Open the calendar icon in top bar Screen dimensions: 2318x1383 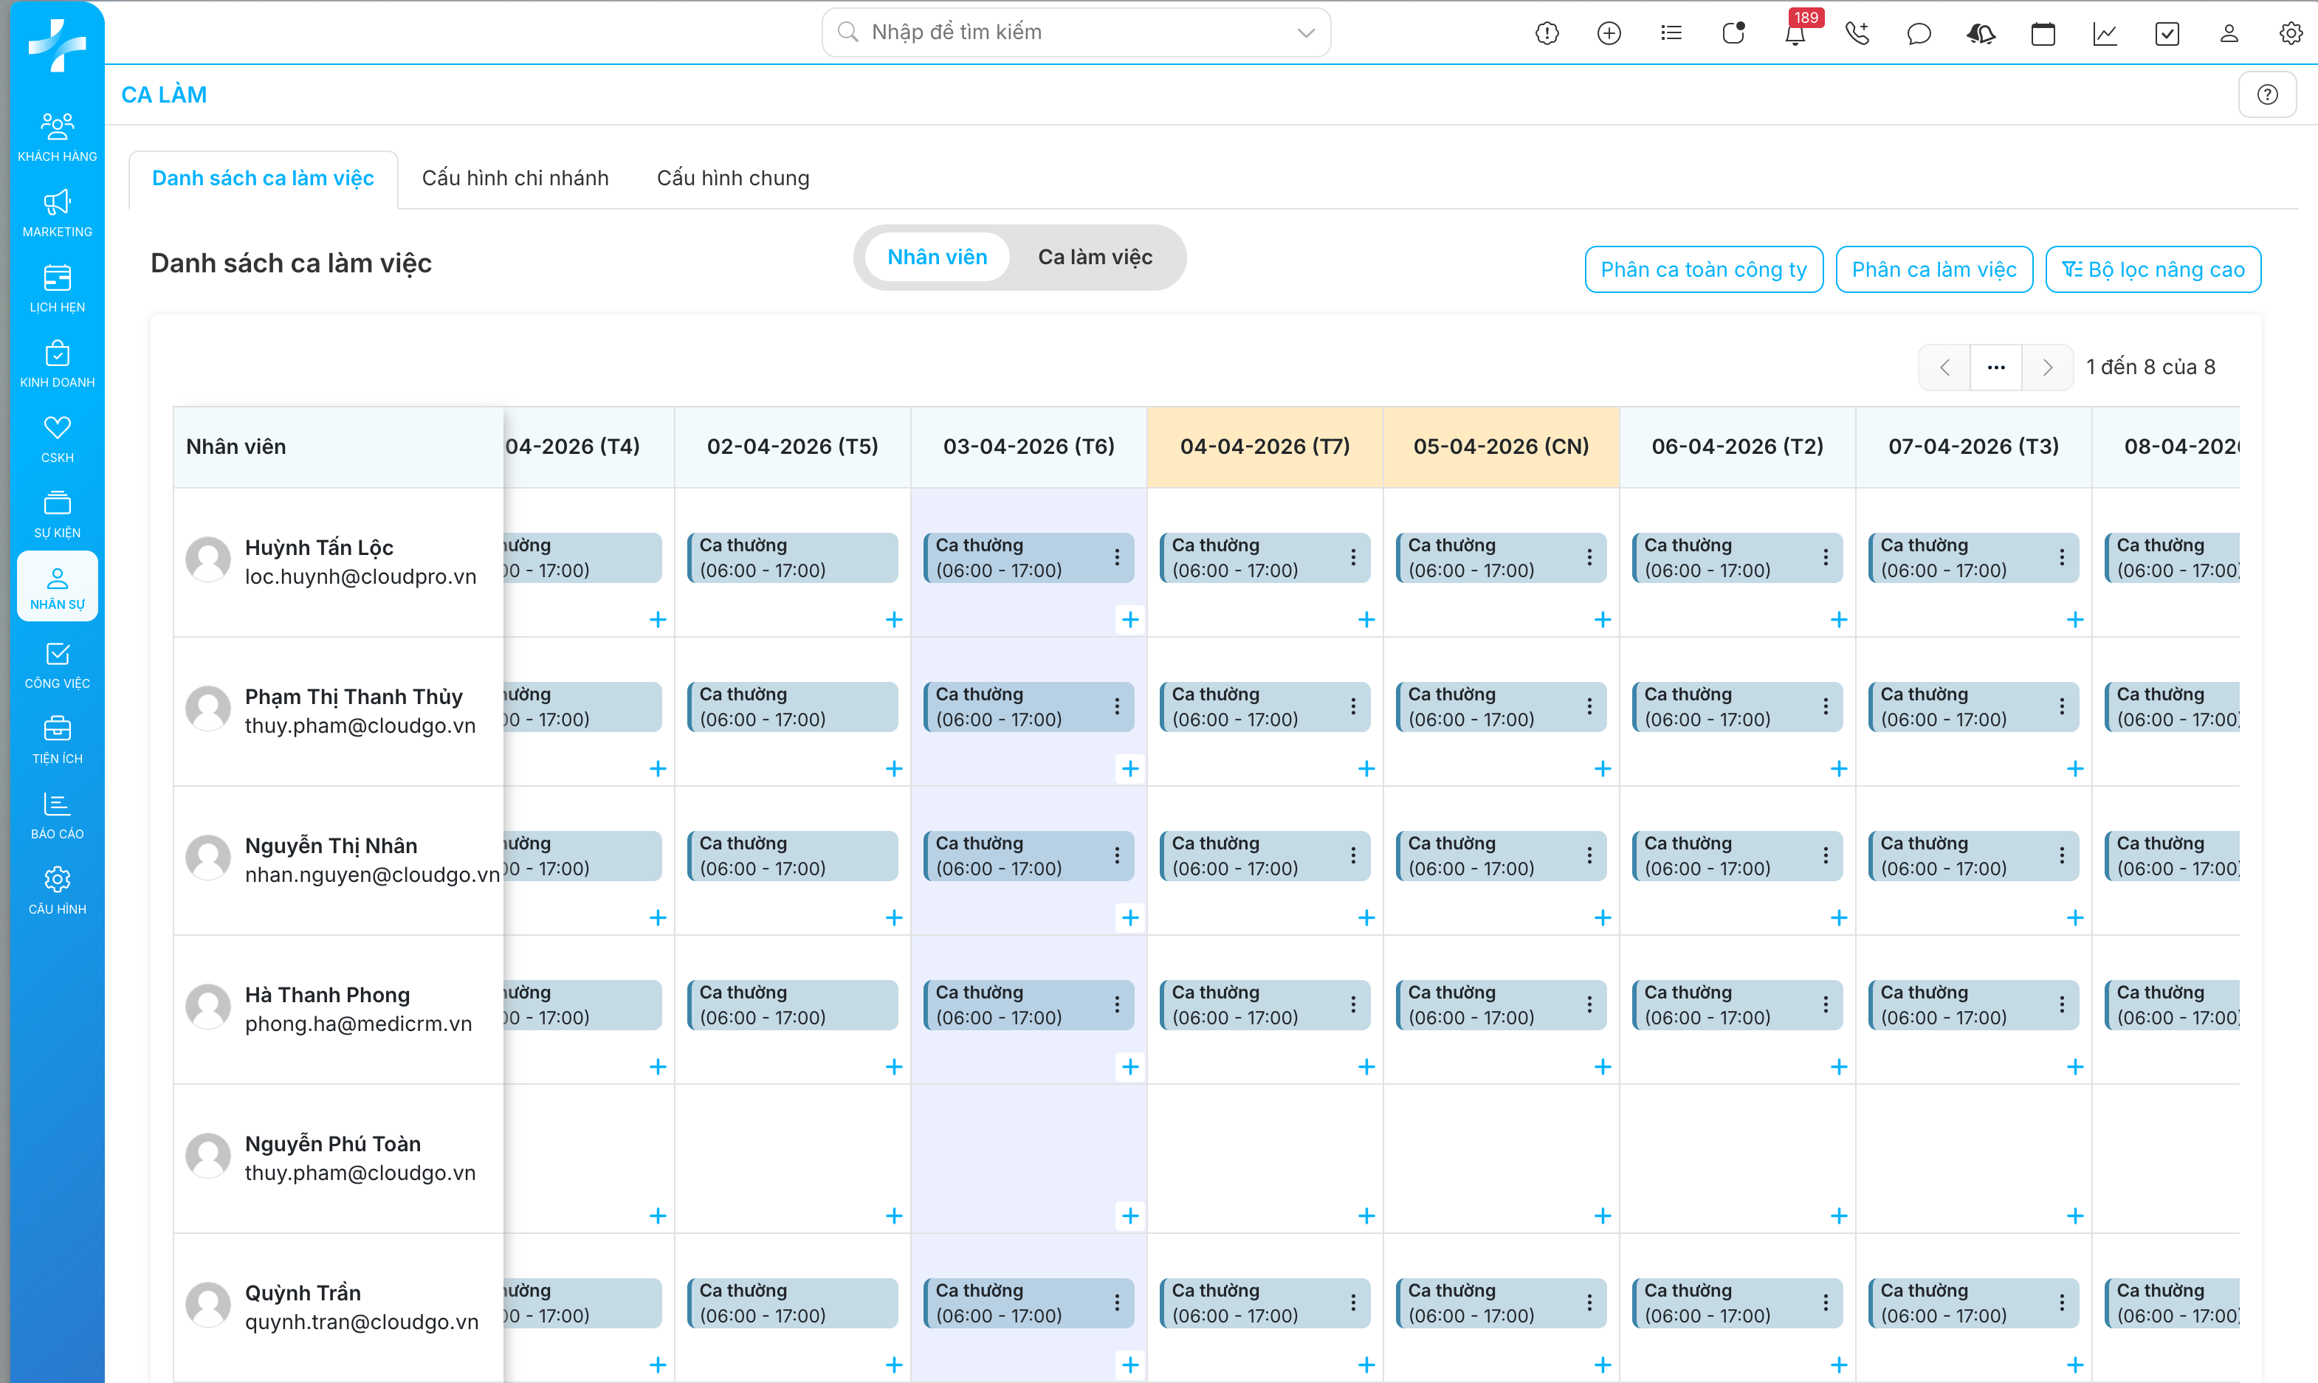click(2042, 35)
